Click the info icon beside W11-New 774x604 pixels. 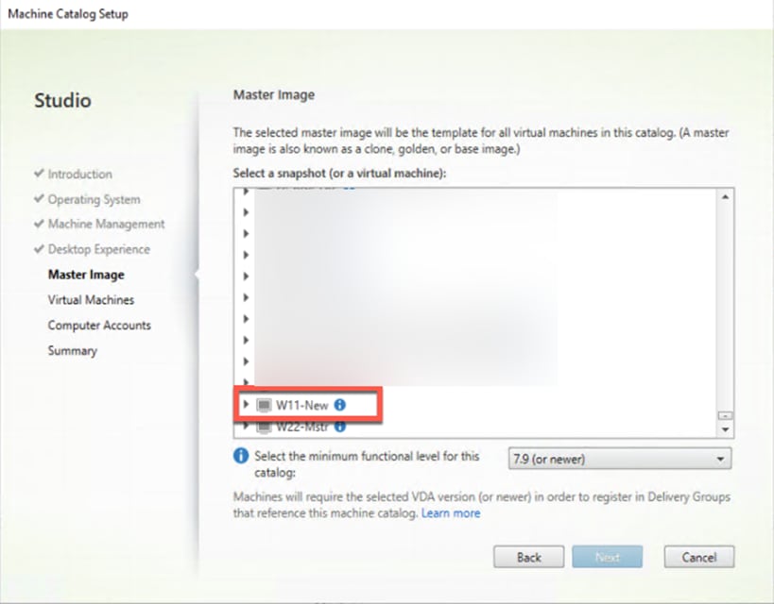(339, 405)
